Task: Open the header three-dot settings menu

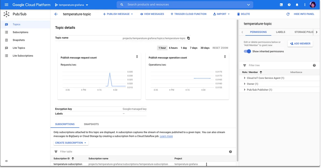Action: 305,5
